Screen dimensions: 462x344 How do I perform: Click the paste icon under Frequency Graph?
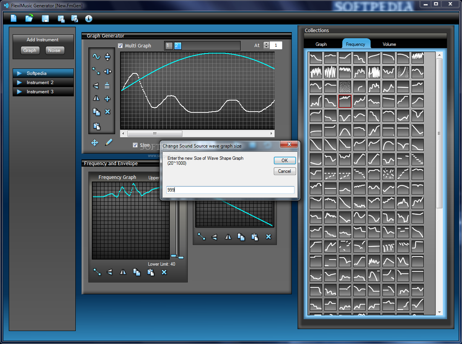tap(150, 272)
